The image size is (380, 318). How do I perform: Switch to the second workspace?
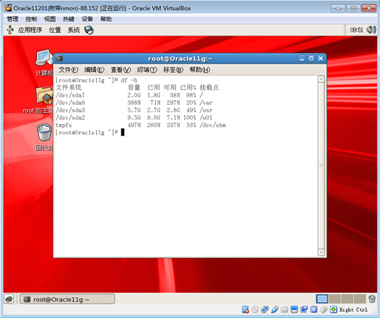(335, 299)
